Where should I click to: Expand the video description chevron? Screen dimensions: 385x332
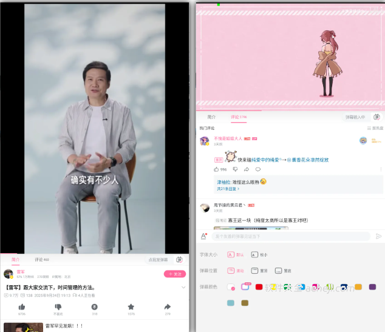point(183,287)
